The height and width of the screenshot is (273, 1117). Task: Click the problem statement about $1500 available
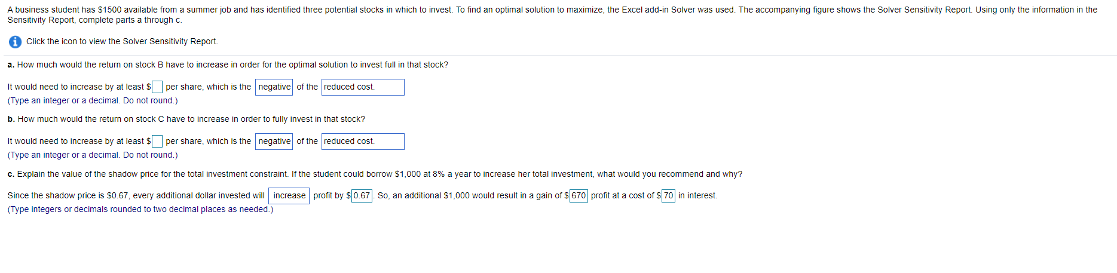coord(552,14)
